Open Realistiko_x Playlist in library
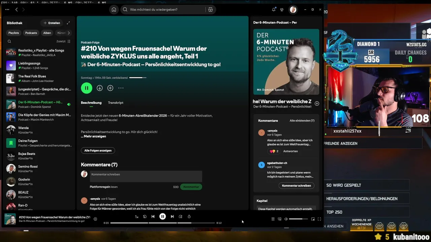The height and width of the screenshot is (242, 431). click(x=39, y=52)
